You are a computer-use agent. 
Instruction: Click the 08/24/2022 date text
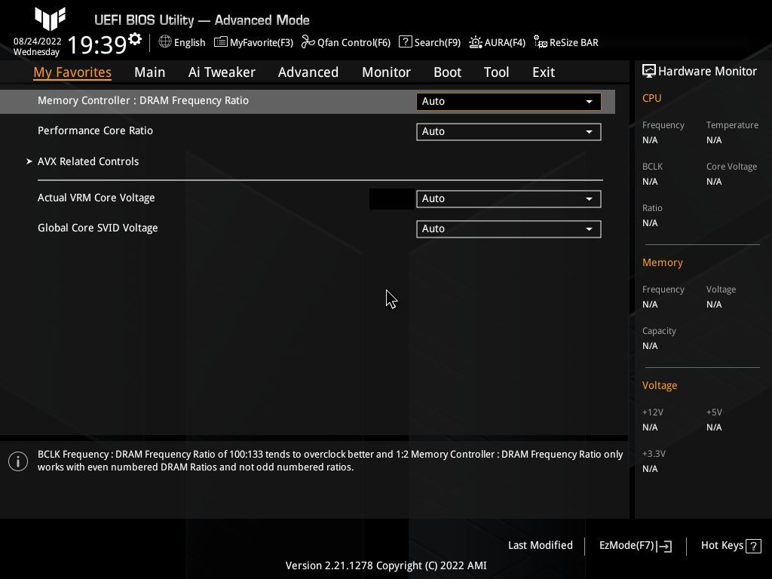pos(38,41)
